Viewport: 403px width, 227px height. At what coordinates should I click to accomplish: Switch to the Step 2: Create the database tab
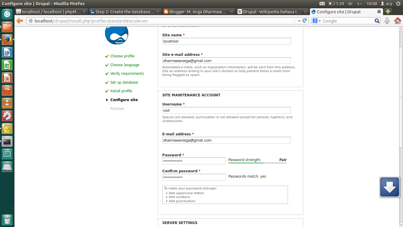tap(125, 12)
